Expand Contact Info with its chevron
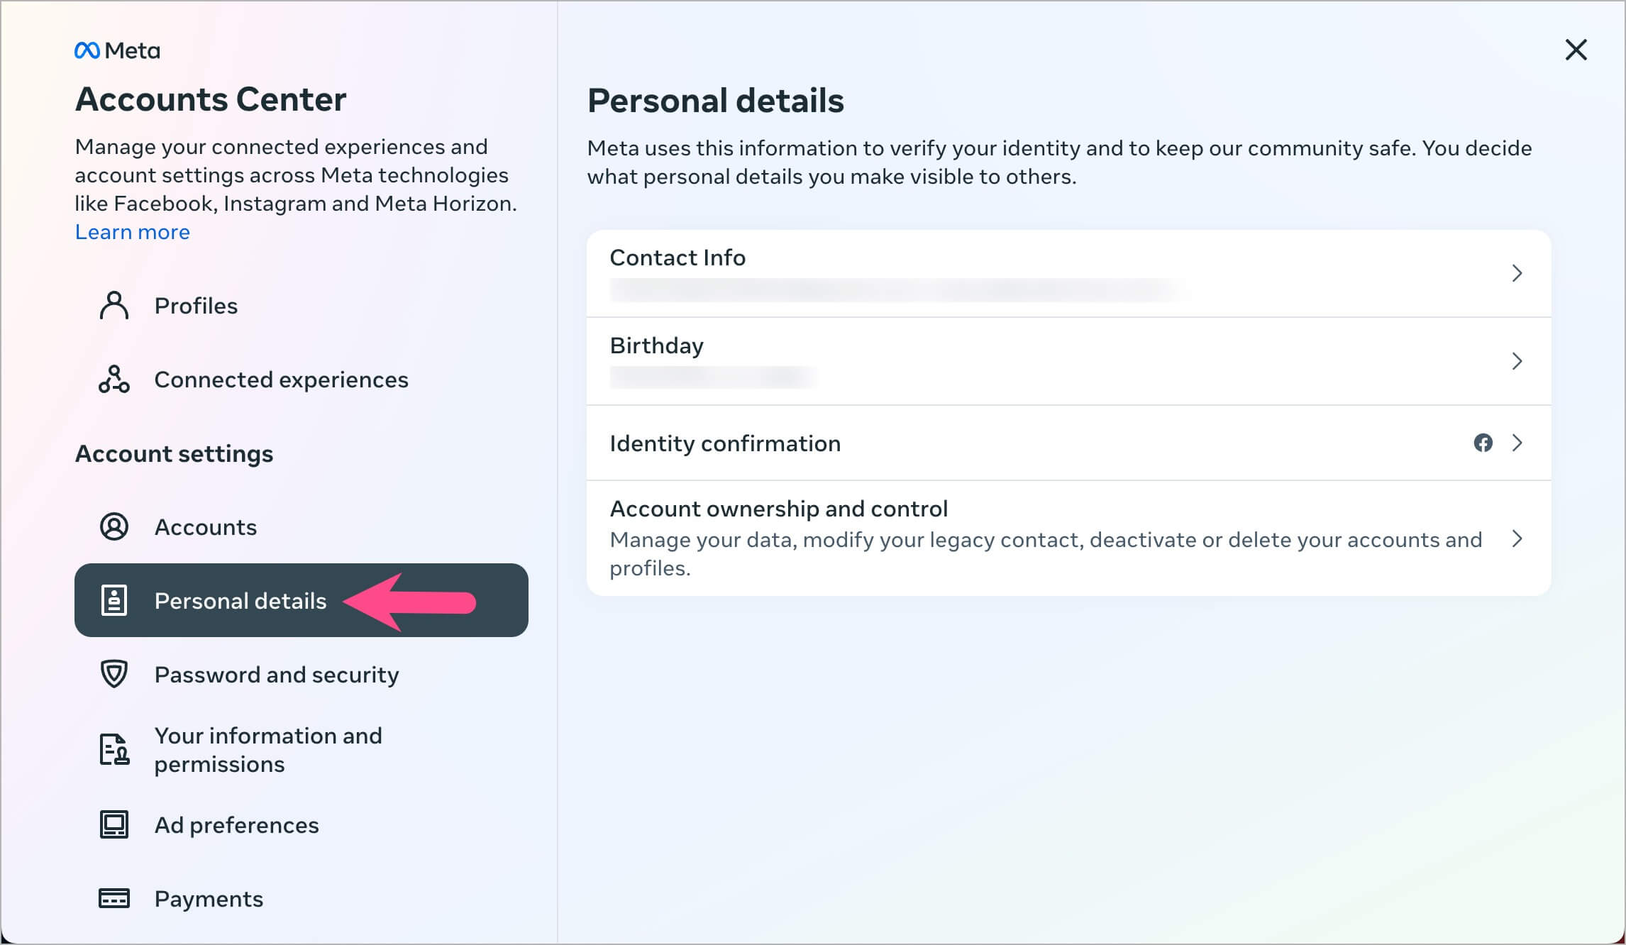The image size is (1626, 945). 1517,273
